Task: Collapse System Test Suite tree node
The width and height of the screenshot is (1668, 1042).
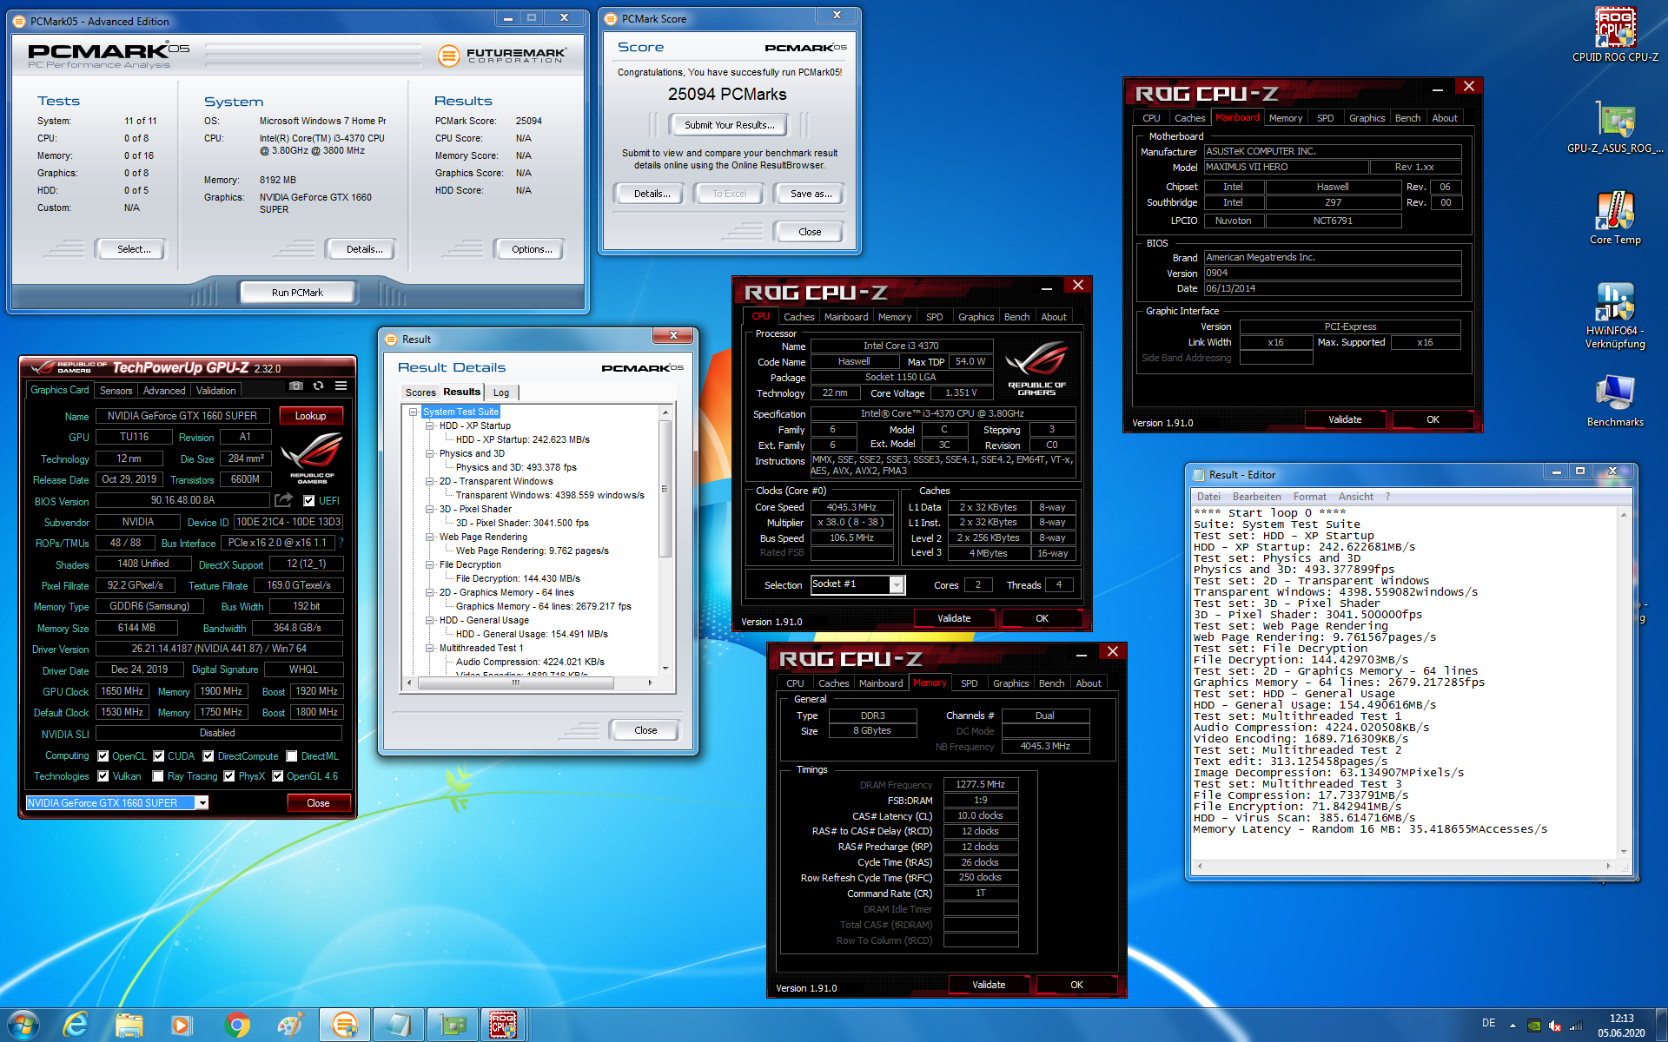Action: coord(414,412)
